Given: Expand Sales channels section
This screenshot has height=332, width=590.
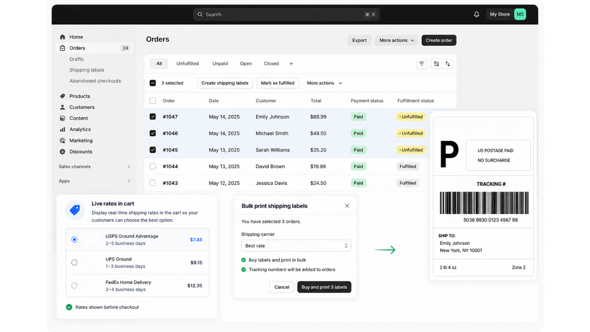Looking at the screenshot, I should (94, 166).
